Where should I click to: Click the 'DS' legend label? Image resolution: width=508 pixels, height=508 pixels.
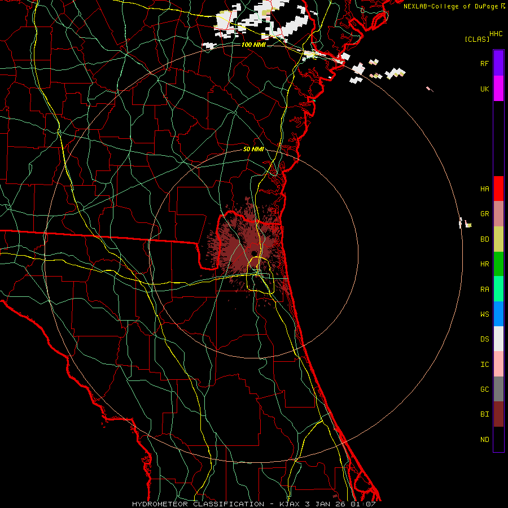[x=484, y=339]
